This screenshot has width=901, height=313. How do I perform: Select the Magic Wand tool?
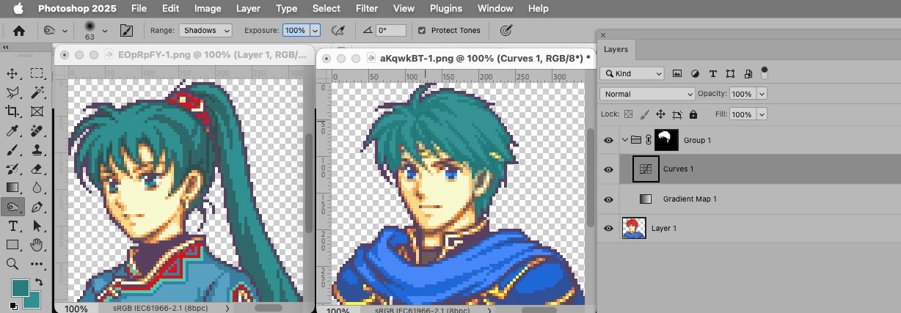click(x=37, y=92)
